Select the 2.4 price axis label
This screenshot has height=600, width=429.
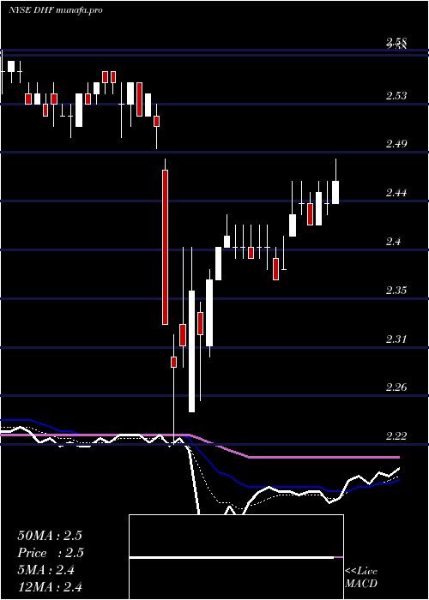393,242
